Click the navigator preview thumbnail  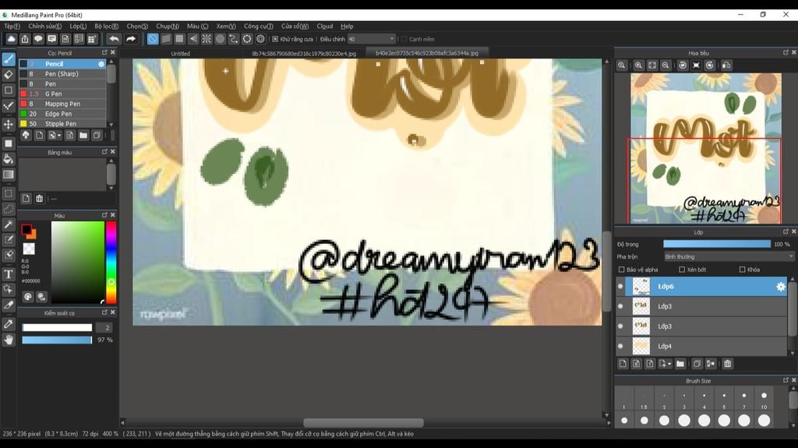click(x=706, y=148)
